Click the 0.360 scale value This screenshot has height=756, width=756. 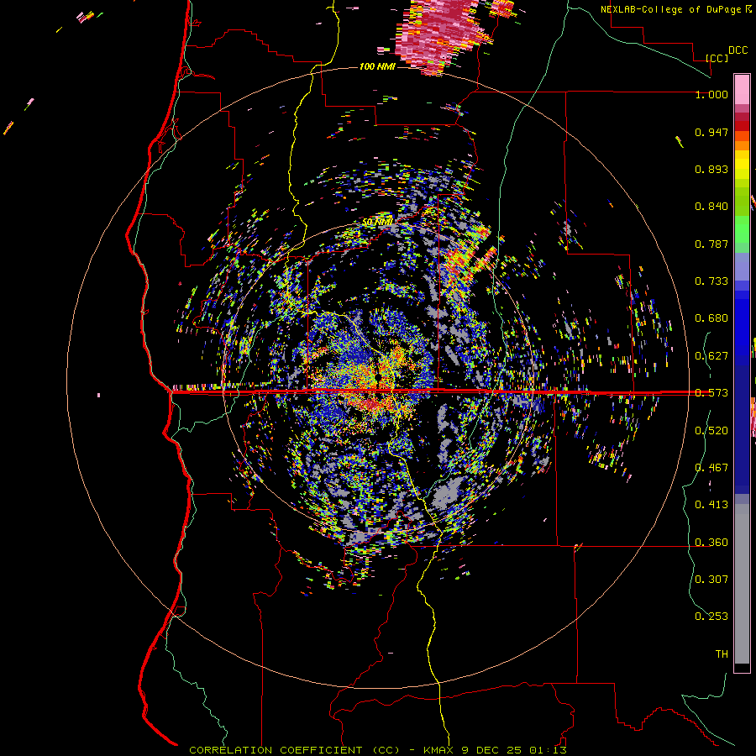(x=711, y=543)
